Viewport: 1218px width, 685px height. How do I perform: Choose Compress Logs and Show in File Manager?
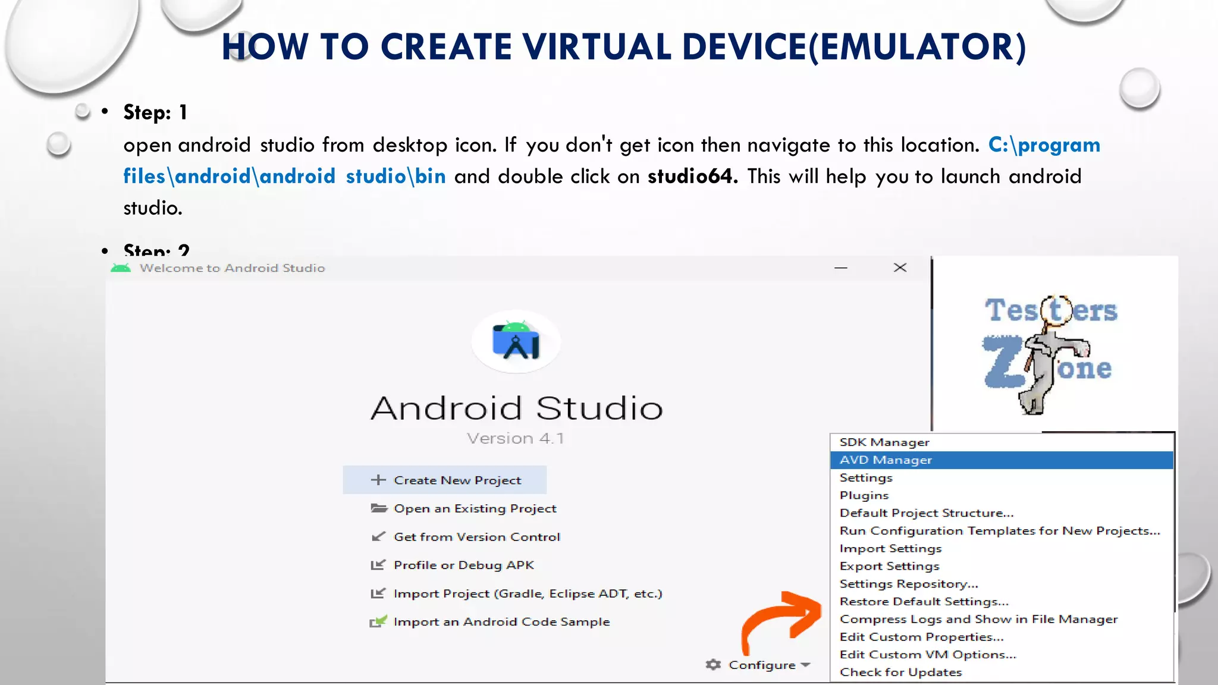(1002, 619)
